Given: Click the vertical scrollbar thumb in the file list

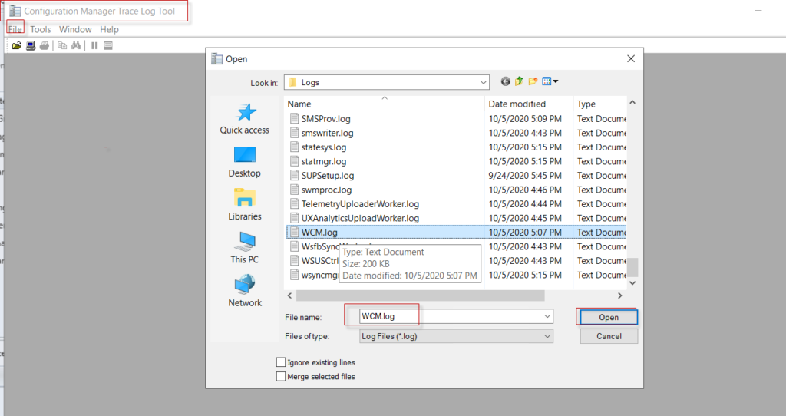Looking at the screenshot, I should pyautogui.click(x=632, y=267).
